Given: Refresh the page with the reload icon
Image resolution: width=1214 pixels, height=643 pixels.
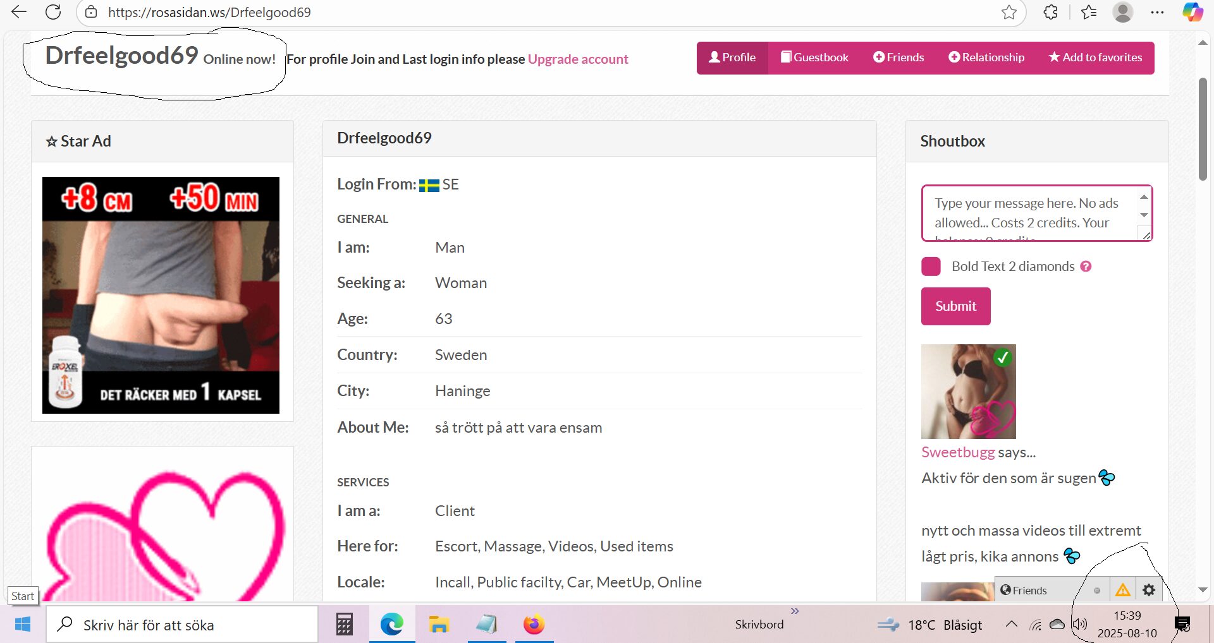Looking at the screenshot, I should pos(53,12).
